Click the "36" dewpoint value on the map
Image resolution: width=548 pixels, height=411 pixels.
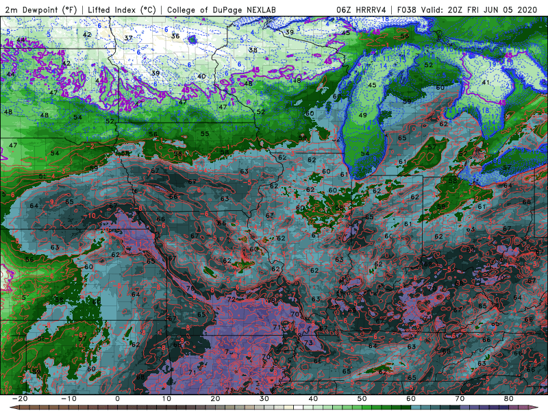tap(175, 36)
